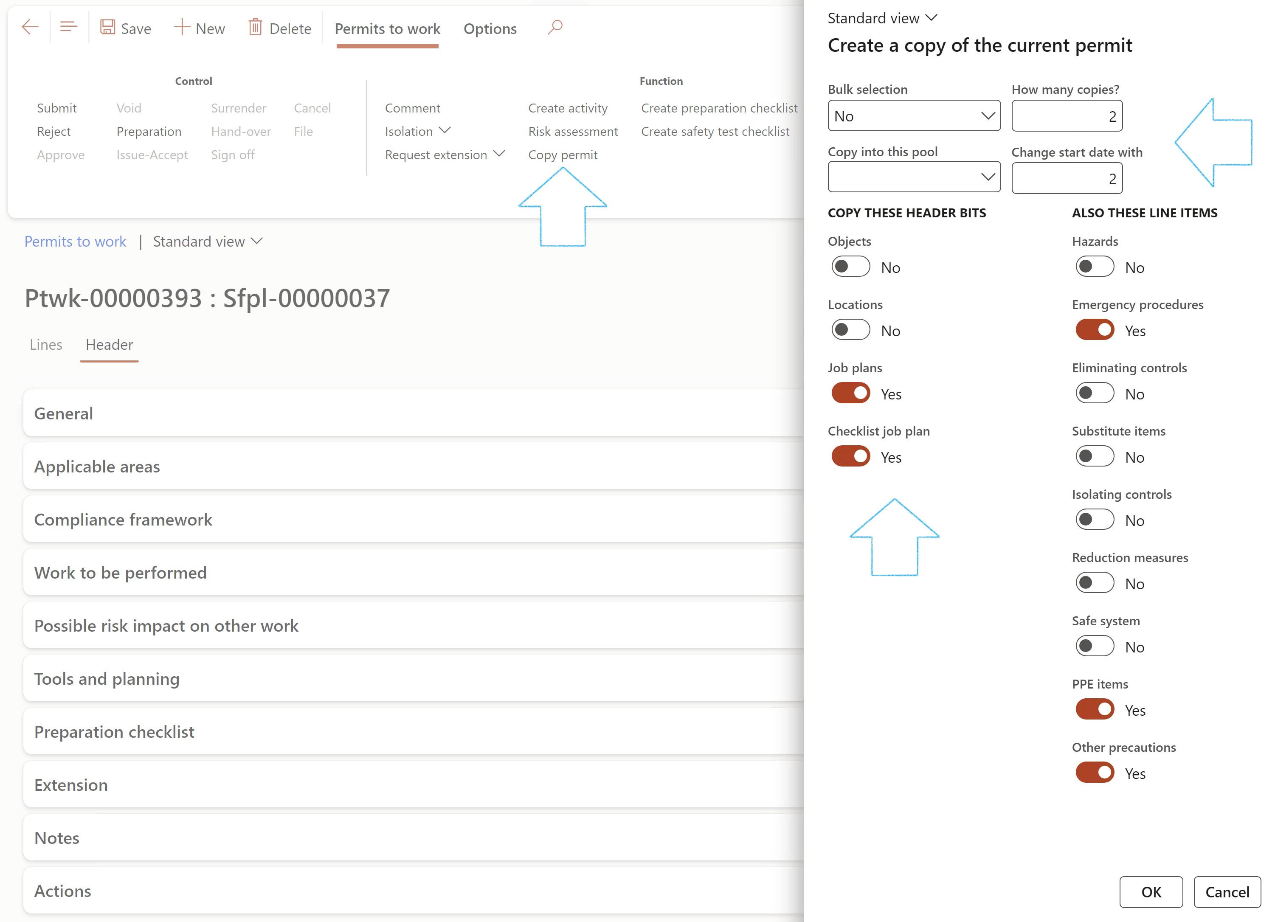The image size is (1275, 922).
Task: Turn off PPE items switch
Action: pyautogui.click(x=1095, y=709)
